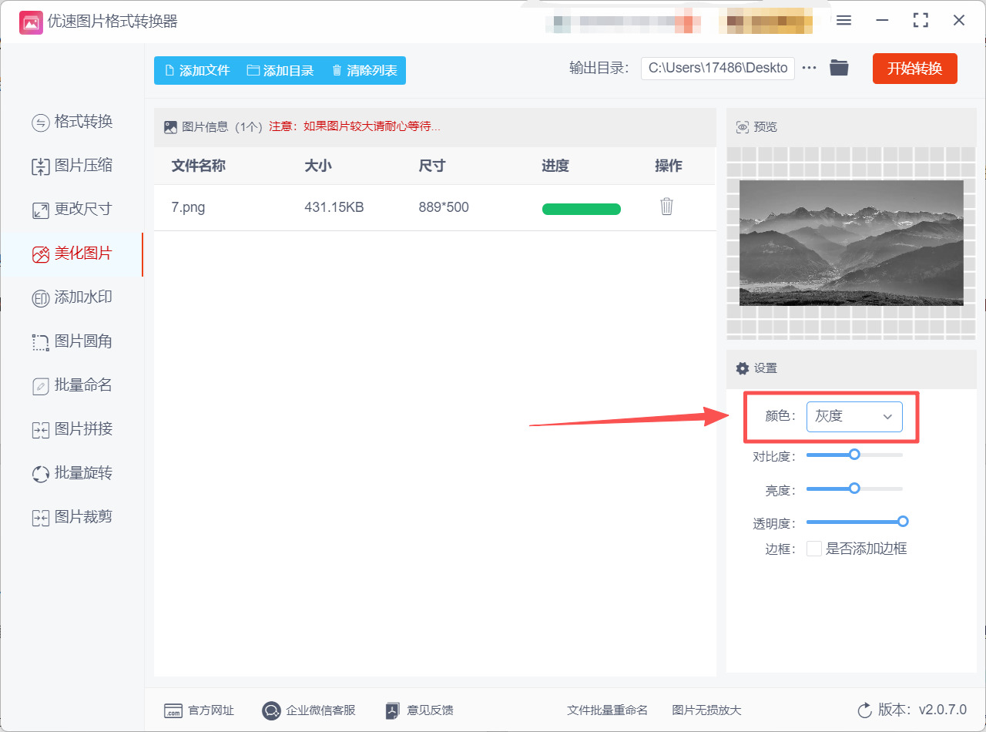The width and height of the screenshot is (986, 732).
Task: Open the hamburger menu at top right
Action: [843, 21]
